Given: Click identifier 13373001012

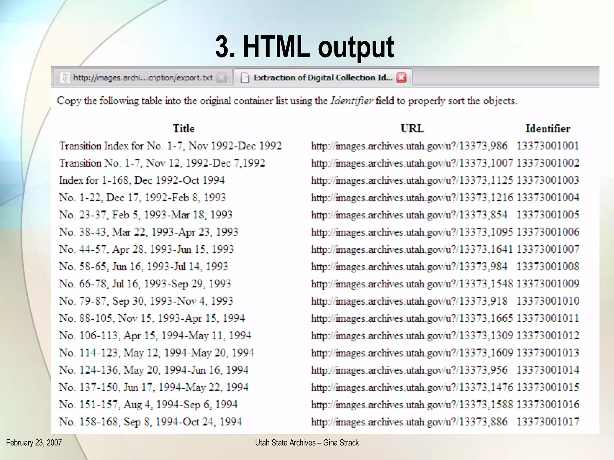Looking at the screenshot, I should click(x=548, y=336).
